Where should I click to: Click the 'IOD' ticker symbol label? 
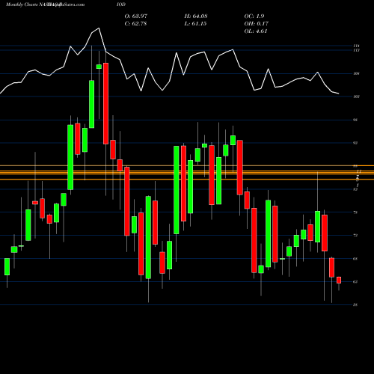pos(120,4)
